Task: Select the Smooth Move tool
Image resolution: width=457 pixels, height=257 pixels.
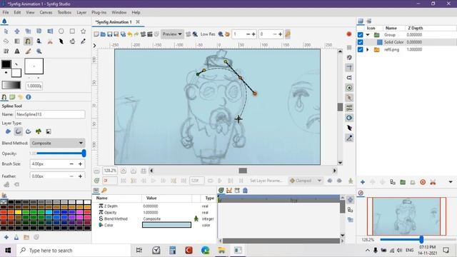Action: point(17,31)
